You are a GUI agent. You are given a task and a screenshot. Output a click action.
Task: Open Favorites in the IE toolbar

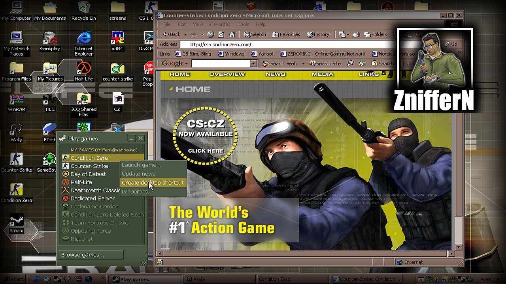[286, 34]
